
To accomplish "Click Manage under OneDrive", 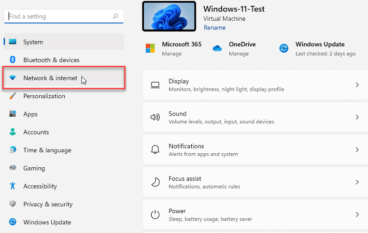I will point(239,54).
